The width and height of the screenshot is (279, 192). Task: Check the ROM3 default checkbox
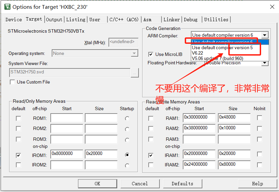18,139
